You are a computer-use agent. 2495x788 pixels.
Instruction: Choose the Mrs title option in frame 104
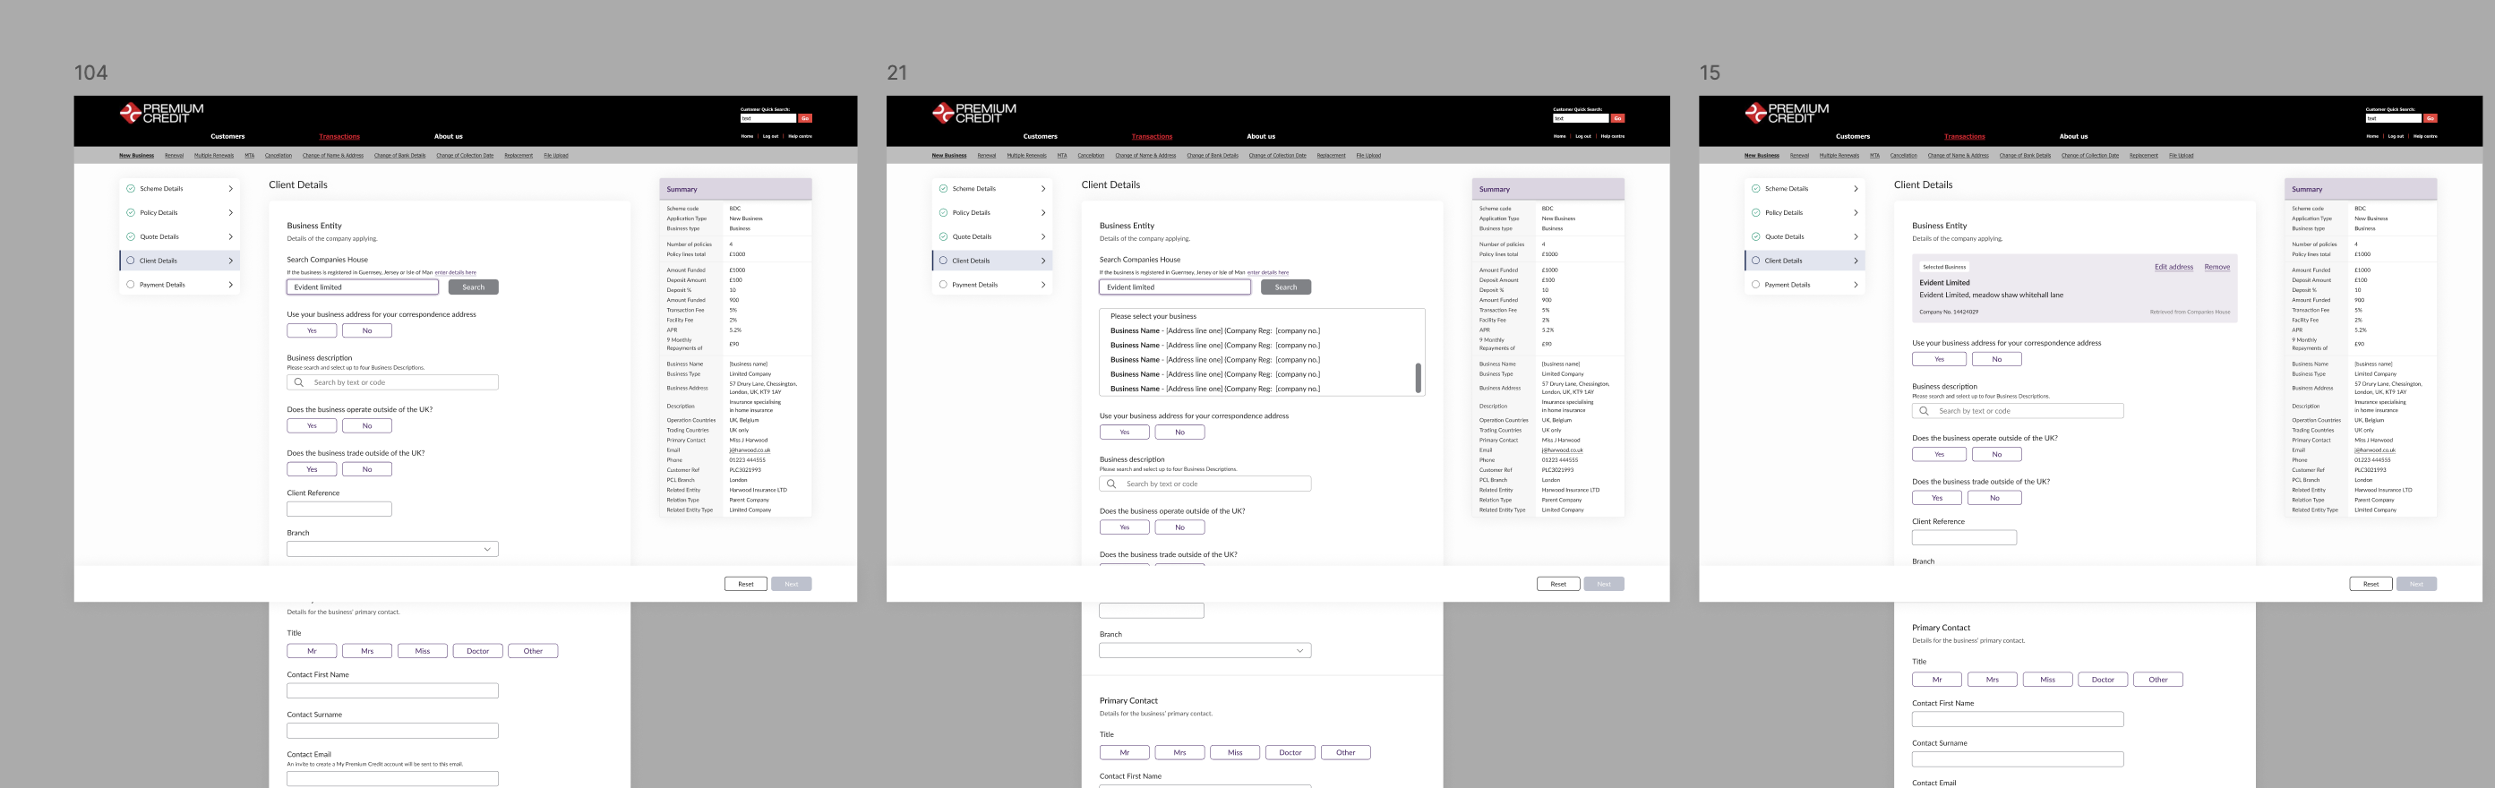(367, 652)
